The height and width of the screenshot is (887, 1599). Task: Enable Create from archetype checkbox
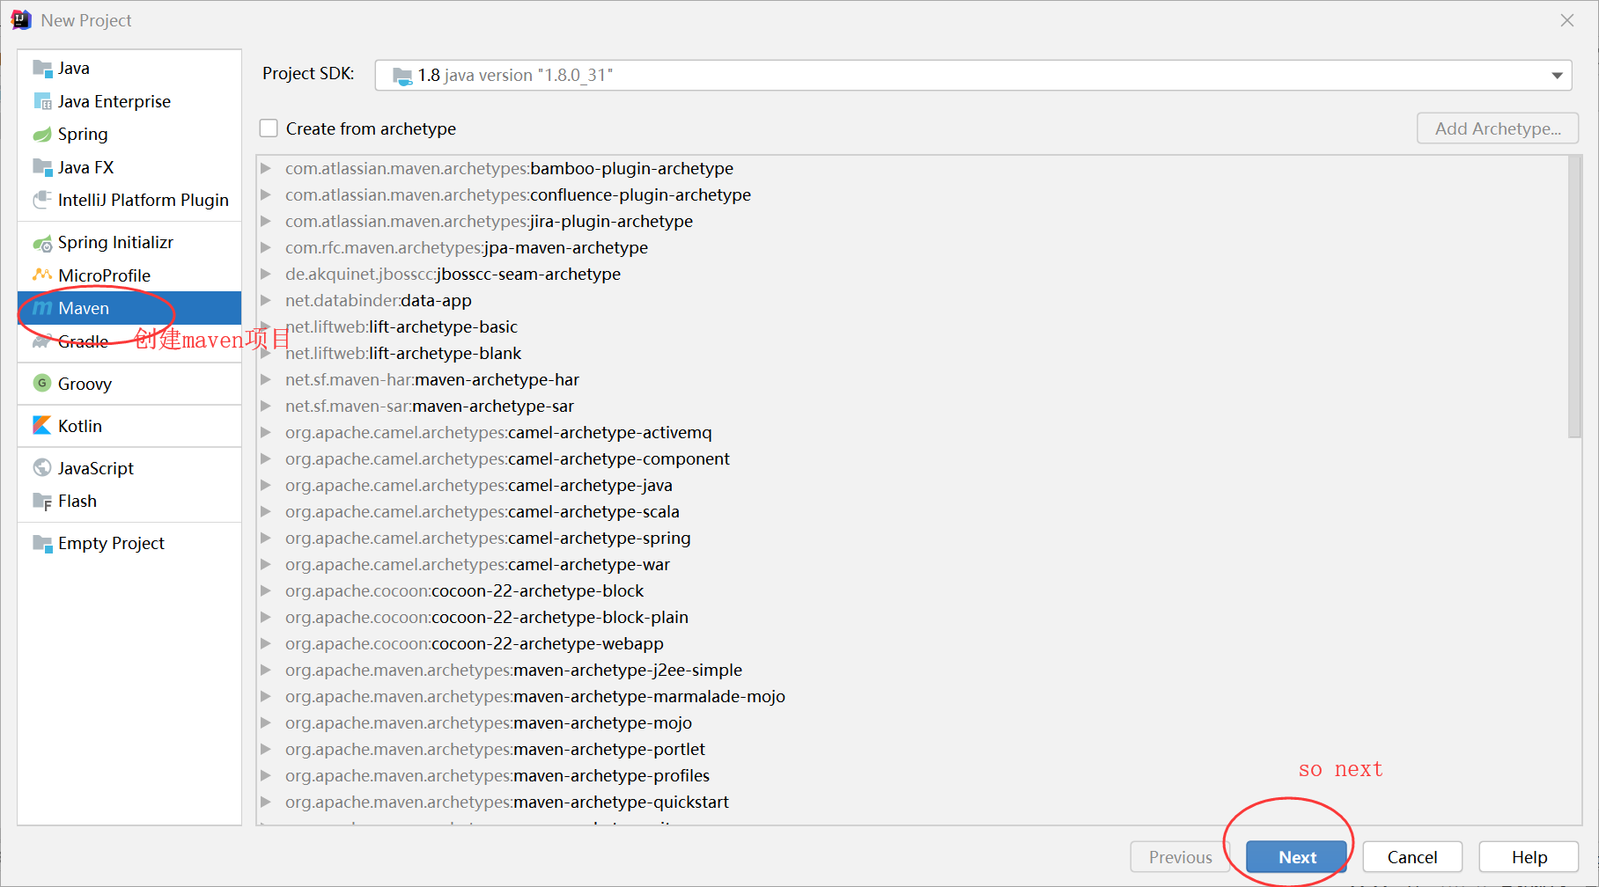pos(269,128)
